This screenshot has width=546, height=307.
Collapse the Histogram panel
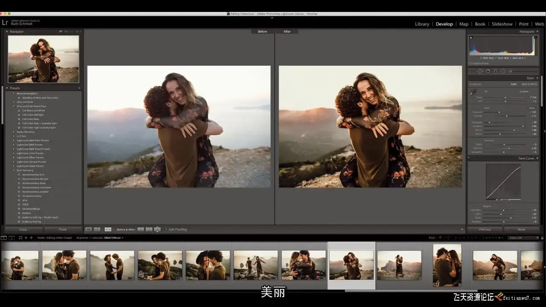pyautogui.click(x=537, y=32)
